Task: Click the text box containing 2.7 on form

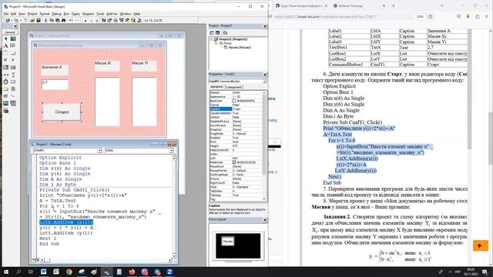Action: [55, 85]
